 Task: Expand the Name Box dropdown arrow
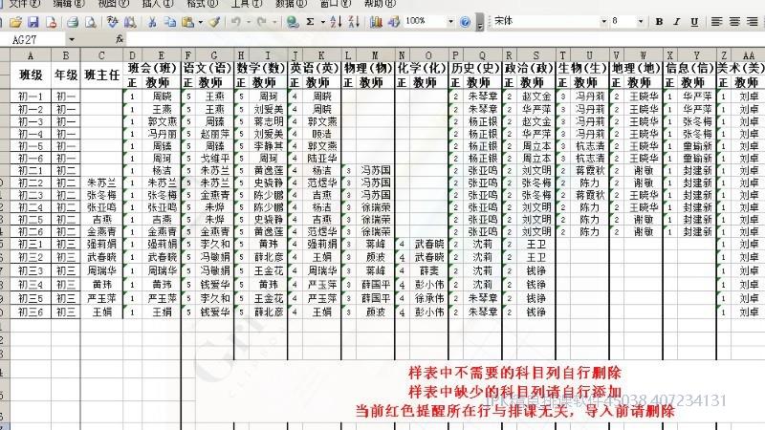point(72,39)
